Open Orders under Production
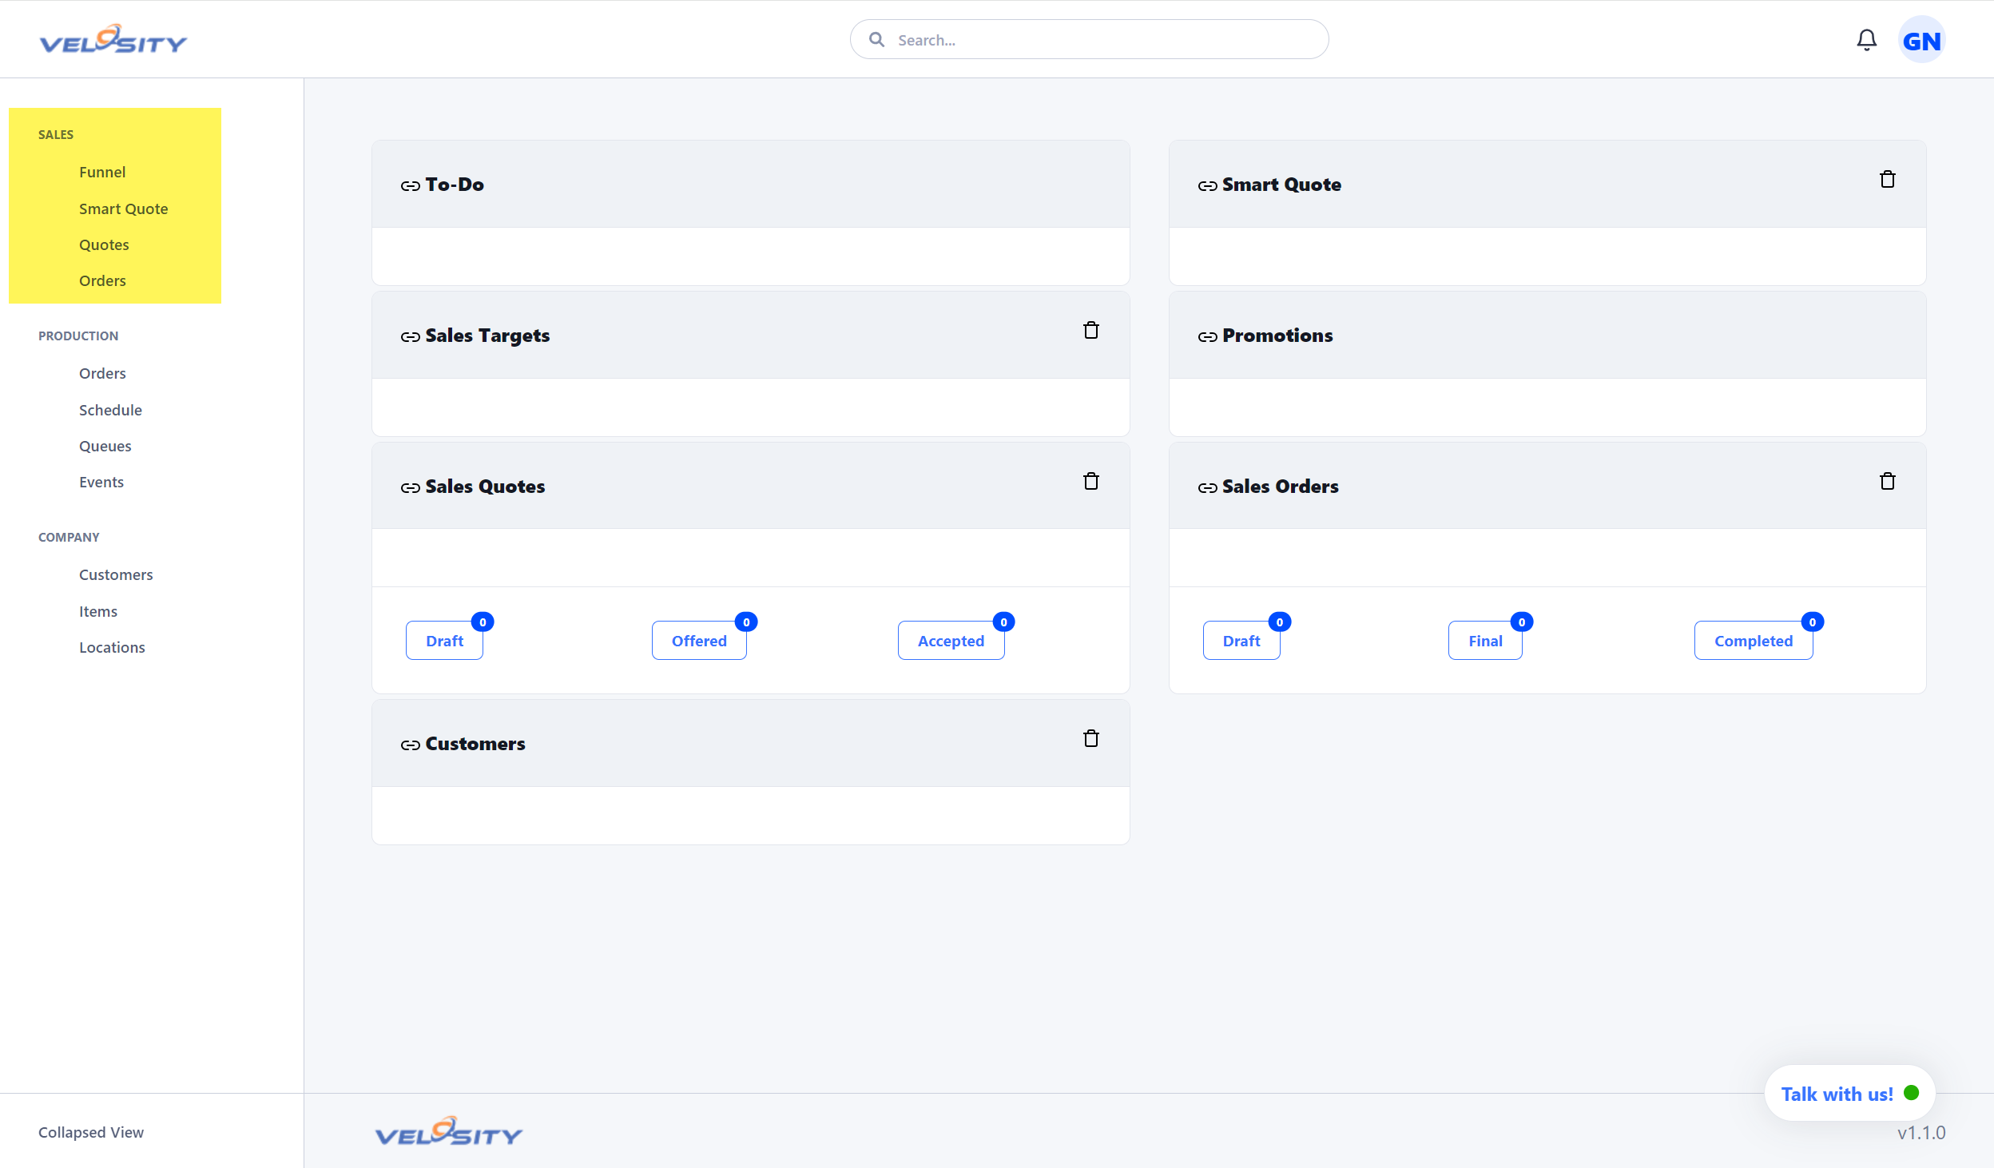This screenshot has width=1994, height=1168. point(102,373)
